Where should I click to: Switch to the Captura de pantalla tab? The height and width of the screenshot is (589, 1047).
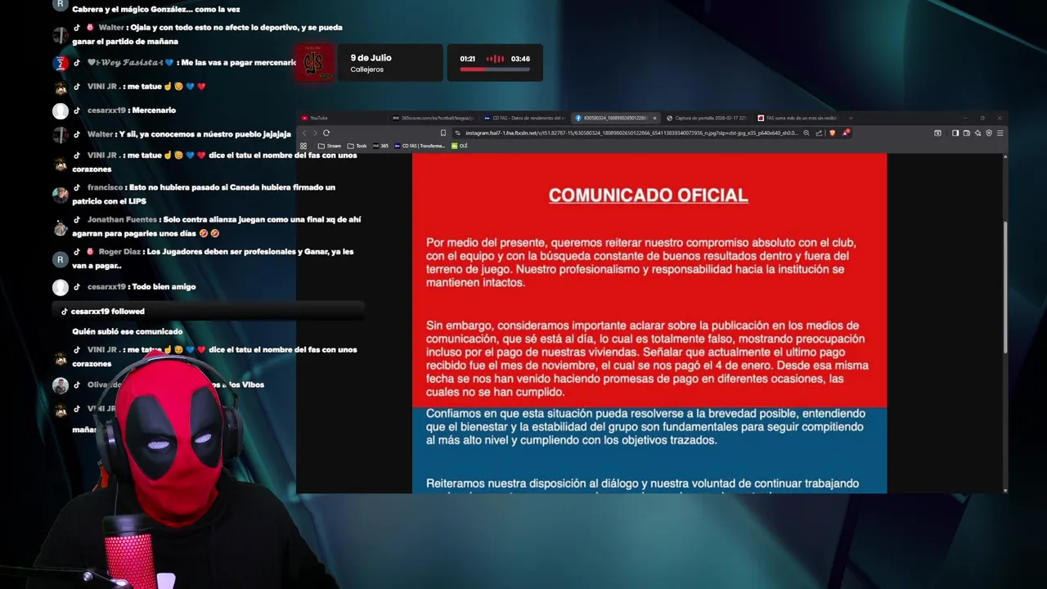click(x=707, y=118)
